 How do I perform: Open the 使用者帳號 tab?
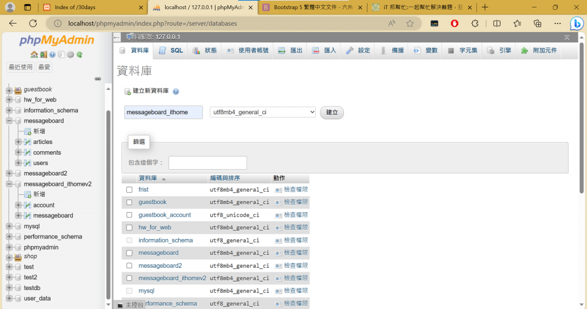[x=248, y=50]
